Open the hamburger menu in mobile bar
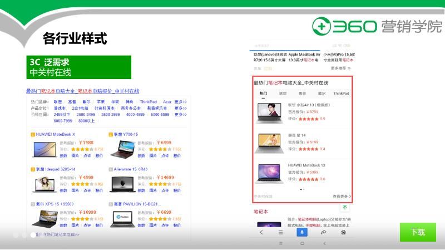 (x=281, y=232)
